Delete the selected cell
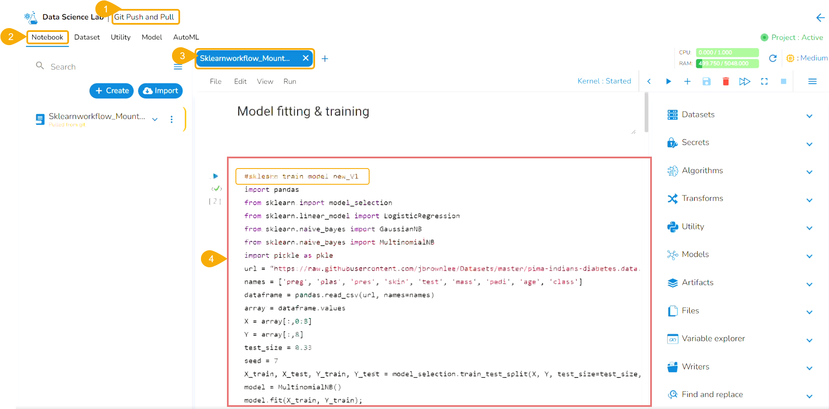Viewport: 829px width, 409px height. (x=726, y=81)
